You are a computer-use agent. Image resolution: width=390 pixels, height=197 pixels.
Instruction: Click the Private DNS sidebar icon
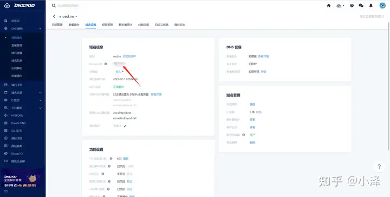coord(6,123)
